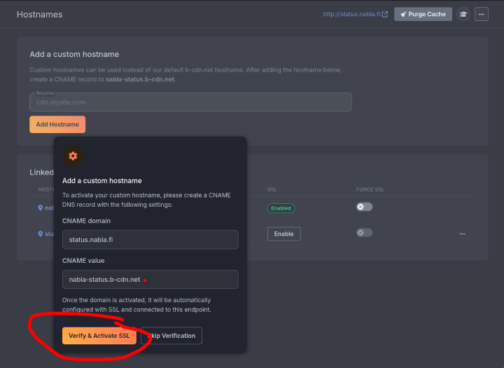Click the orange gear icon in dialog
This screenshot has height=368, width=504.
pos(73,156)
